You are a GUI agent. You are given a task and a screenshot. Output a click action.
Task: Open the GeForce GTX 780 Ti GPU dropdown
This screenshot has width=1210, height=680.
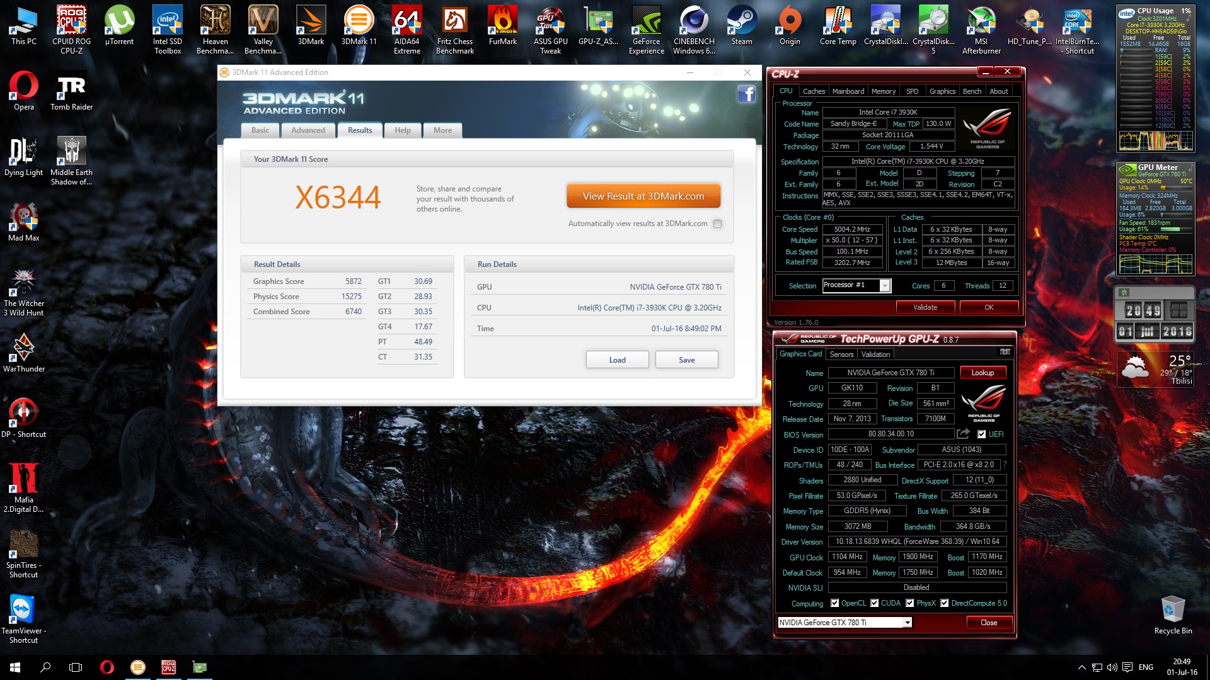tap(907, 623)
